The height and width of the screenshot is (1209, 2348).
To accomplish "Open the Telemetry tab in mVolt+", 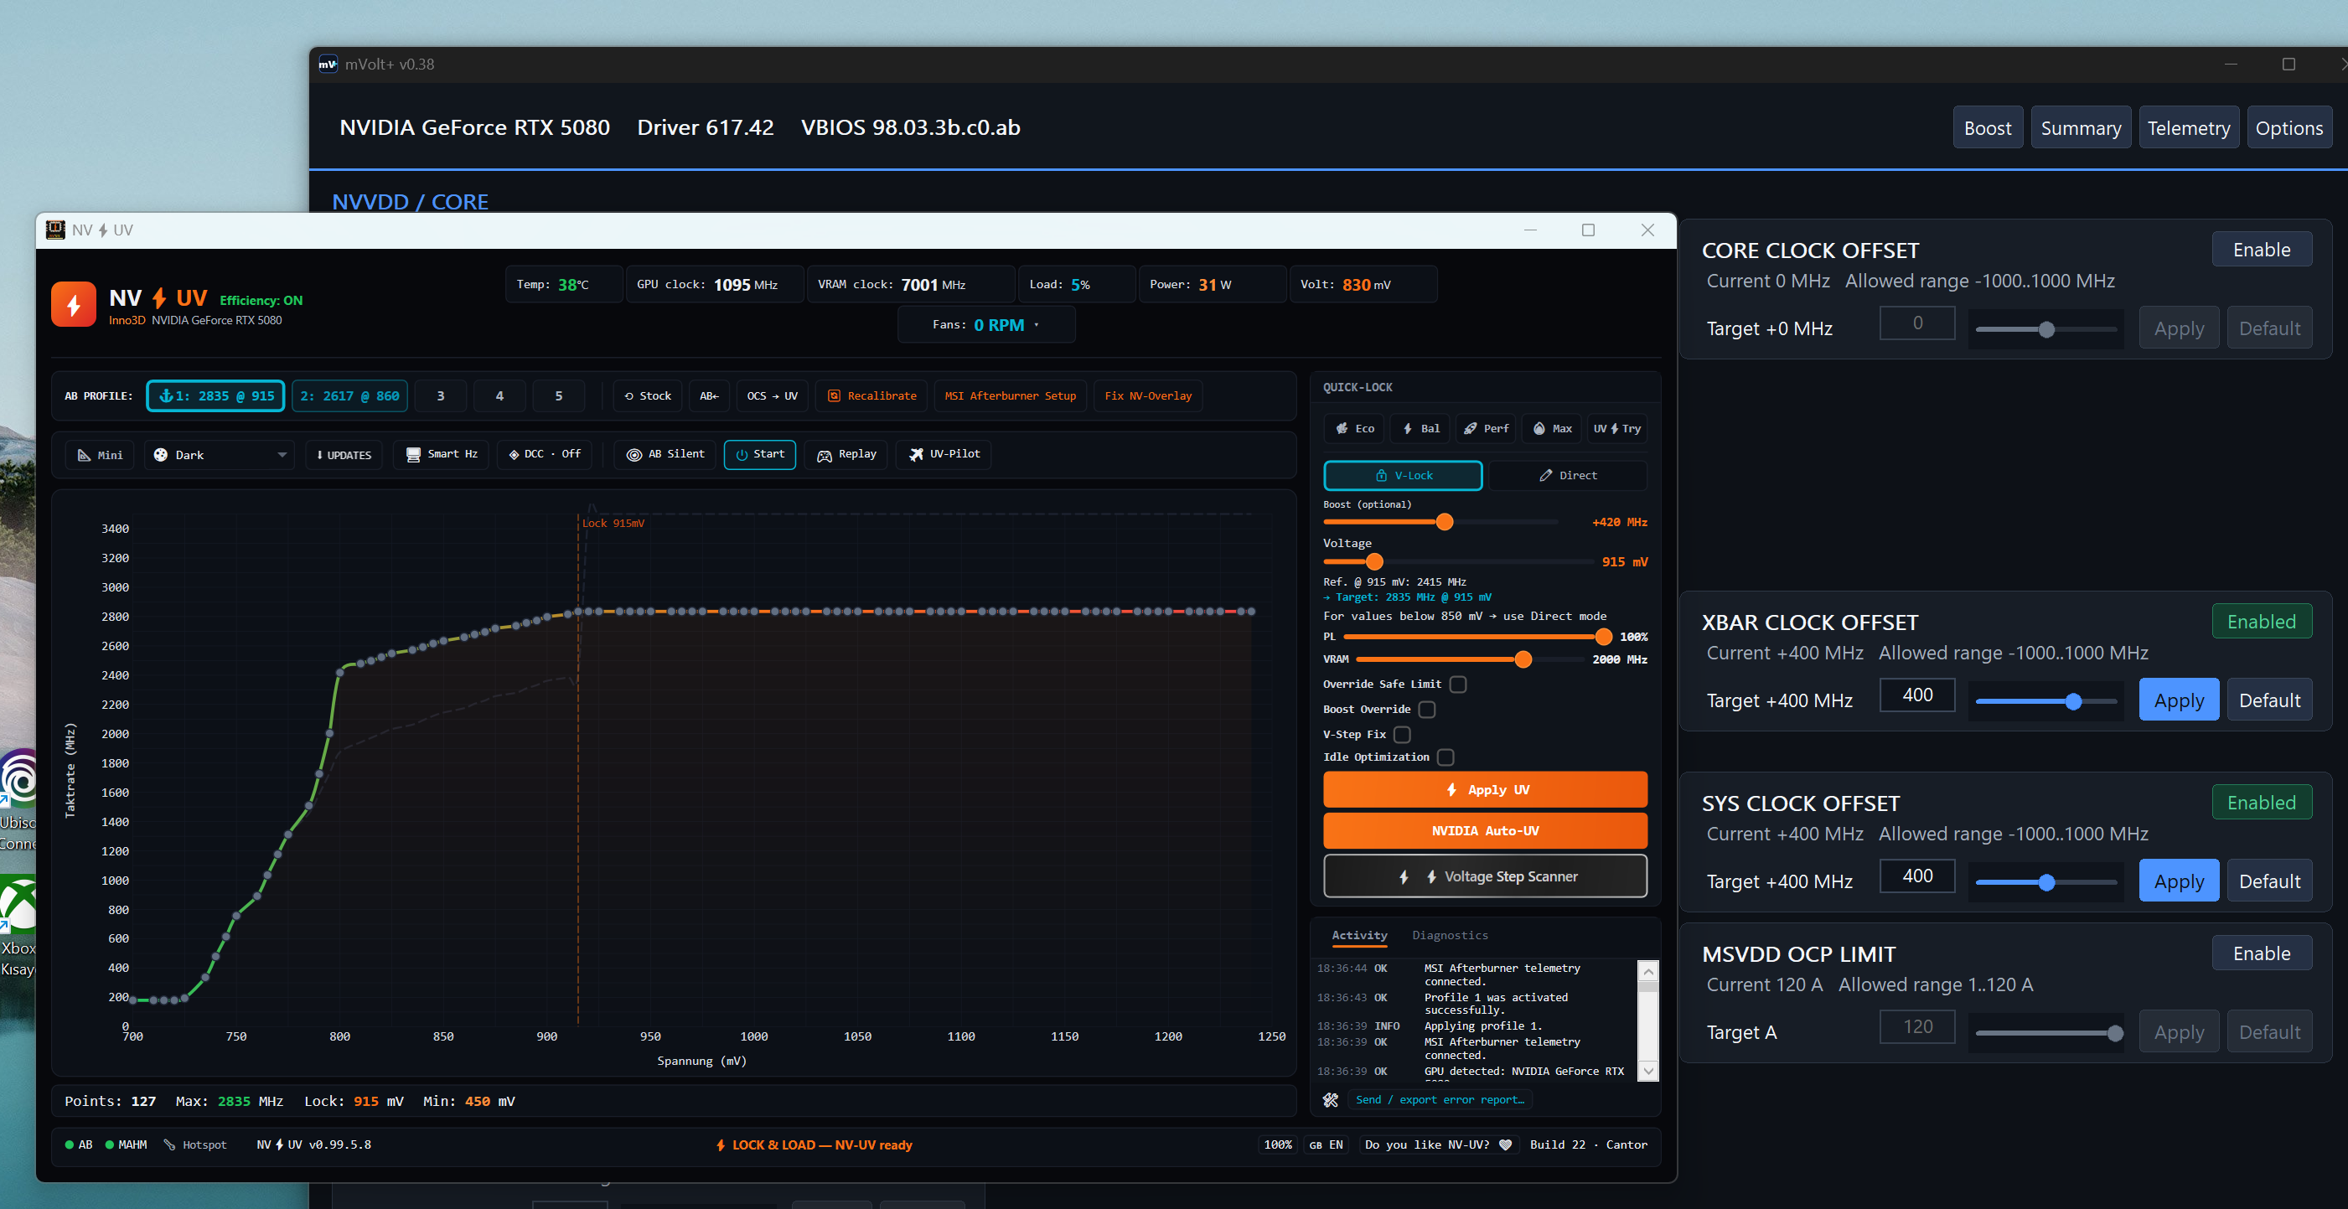I will (2188, 127).
